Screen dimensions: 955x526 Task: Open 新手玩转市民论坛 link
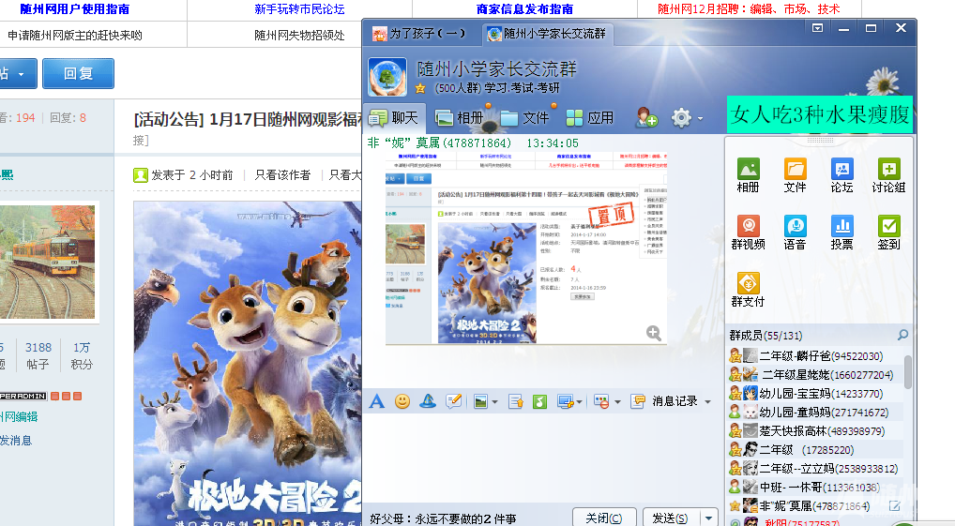pyautogui.click(x=299, y=9)
